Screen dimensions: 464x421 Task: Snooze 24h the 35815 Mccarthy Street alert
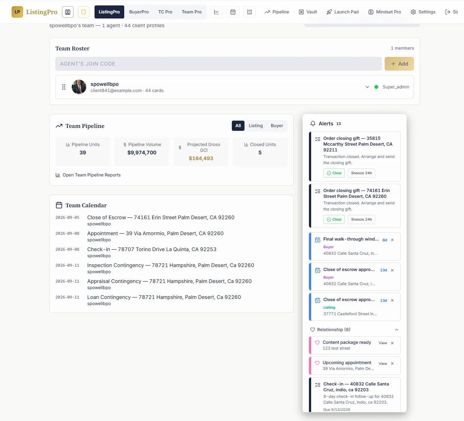point(361,173)
